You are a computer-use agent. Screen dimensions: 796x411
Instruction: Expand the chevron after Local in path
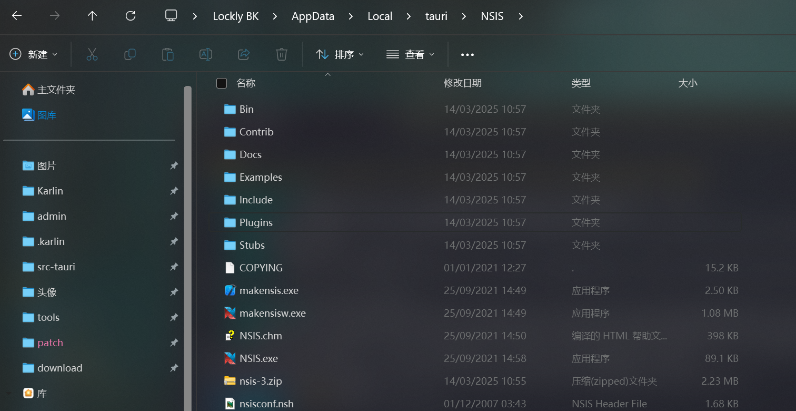tap(409, 16)
